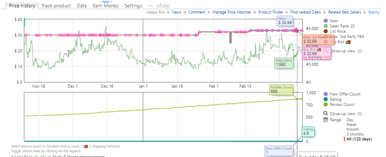Open the Settings tab
This screenshot has width=386, height=157.
click(133, 5)
